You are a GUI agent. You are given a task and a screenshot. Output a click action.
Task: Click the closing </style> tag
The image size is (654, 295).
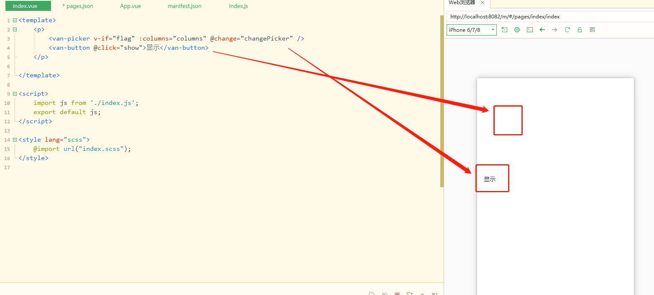tap(33, 158)
